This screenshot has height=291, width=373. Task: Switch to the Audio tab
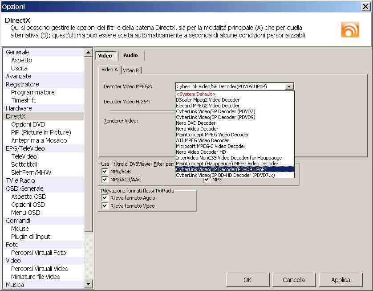pyautogui.click(x=130, y=55)
